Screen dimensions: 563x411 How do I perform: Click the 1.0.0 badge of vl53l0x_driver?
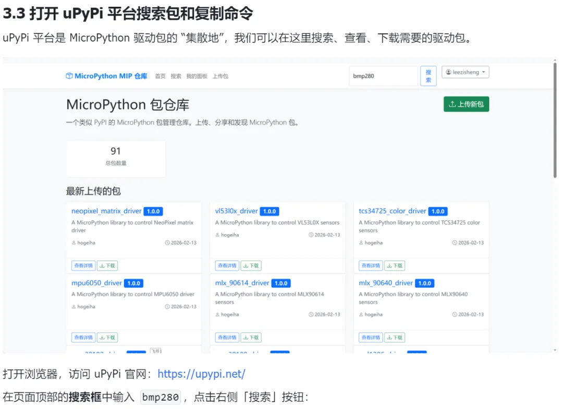270,211
